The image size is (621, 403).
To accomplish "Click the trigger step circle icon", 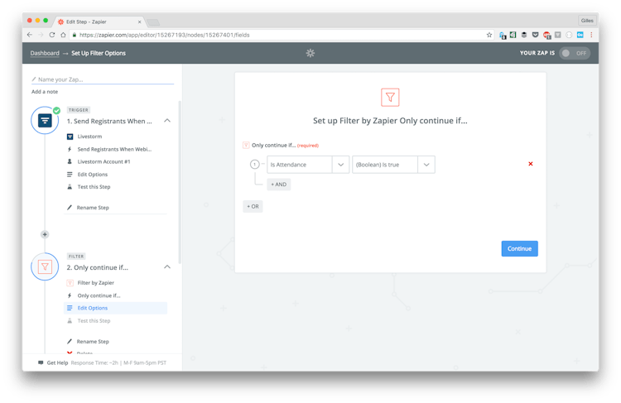I will tap(45, 121).
